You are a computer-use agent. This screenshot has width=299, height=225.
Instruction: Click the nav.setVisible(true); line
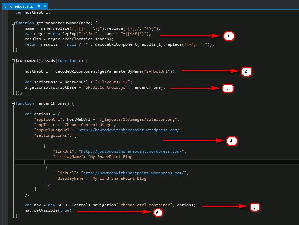[x=49, y=210]
